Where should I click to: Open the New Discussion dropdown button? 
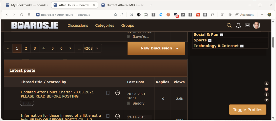[x=156, y=48]
